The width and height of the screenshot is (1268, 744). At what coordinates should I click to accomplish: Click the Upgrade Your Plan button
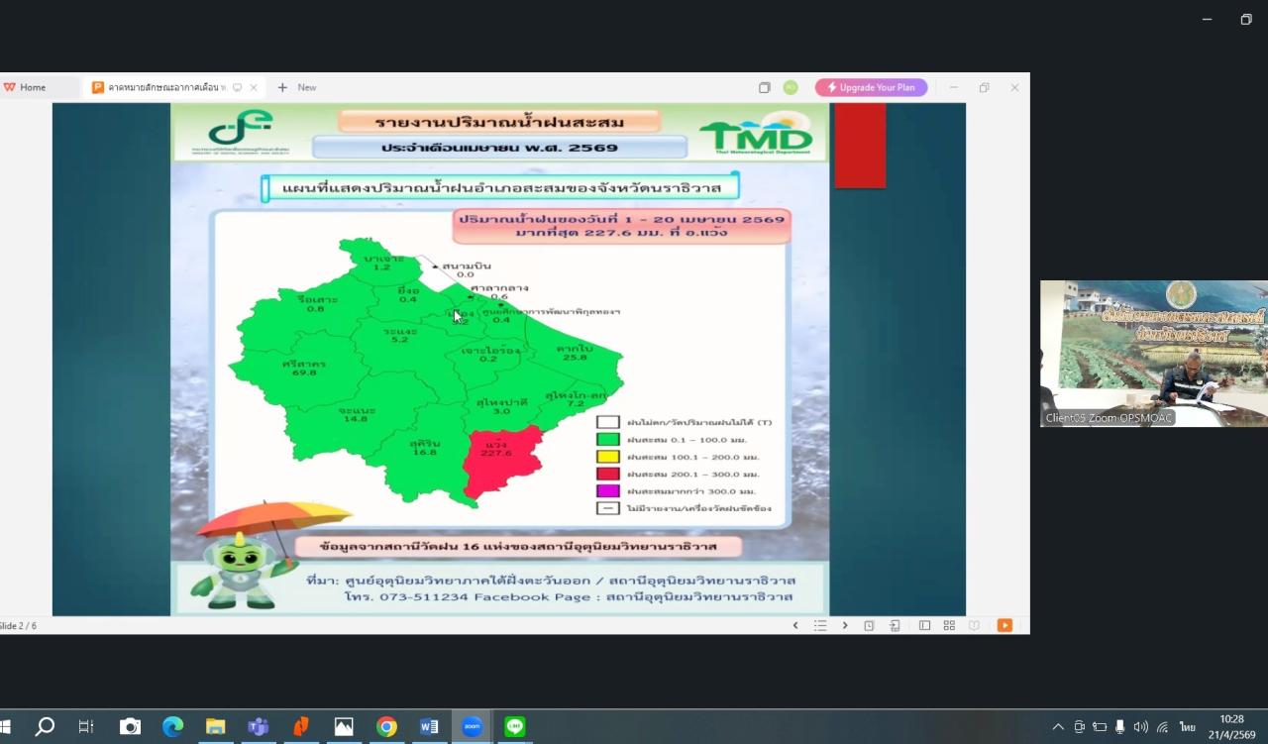pos(871,87)
